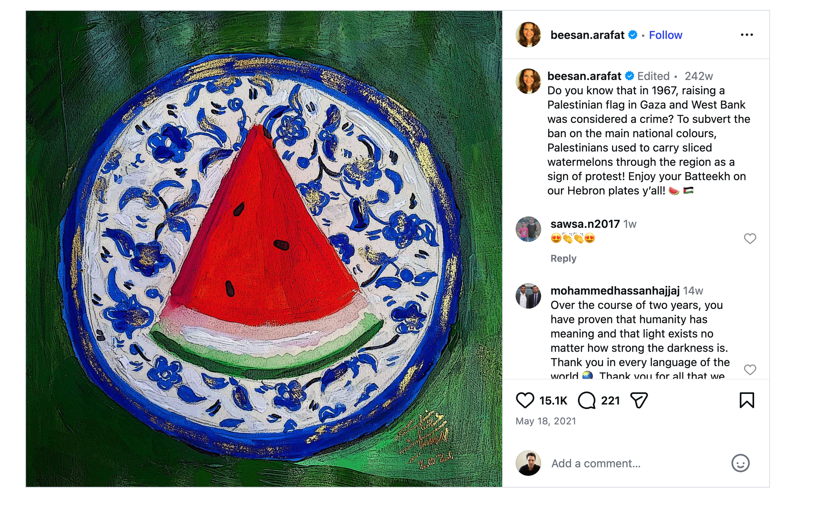Image resolution: width=814 pixels, height=516 pixels.
Task: Like the post with the heart icon
Action: 525,400
